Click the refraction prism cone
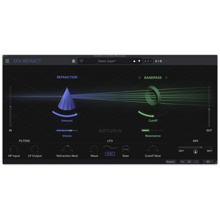Screen dimensions: 220x220 point(67,99)
